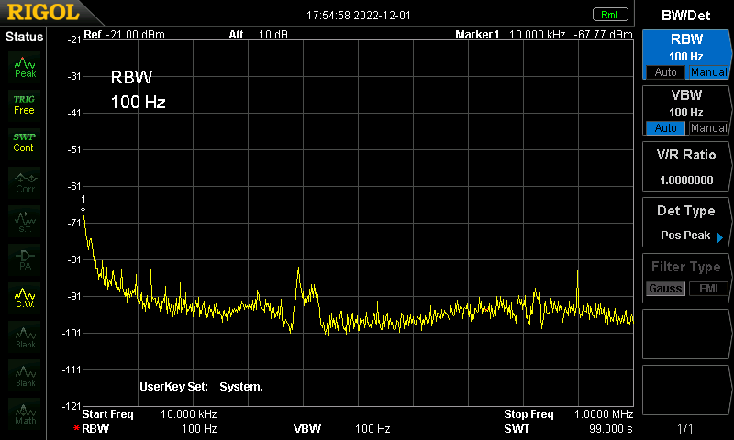Click the date and time display
Screen dimensions: 734x440
(359, 16)
